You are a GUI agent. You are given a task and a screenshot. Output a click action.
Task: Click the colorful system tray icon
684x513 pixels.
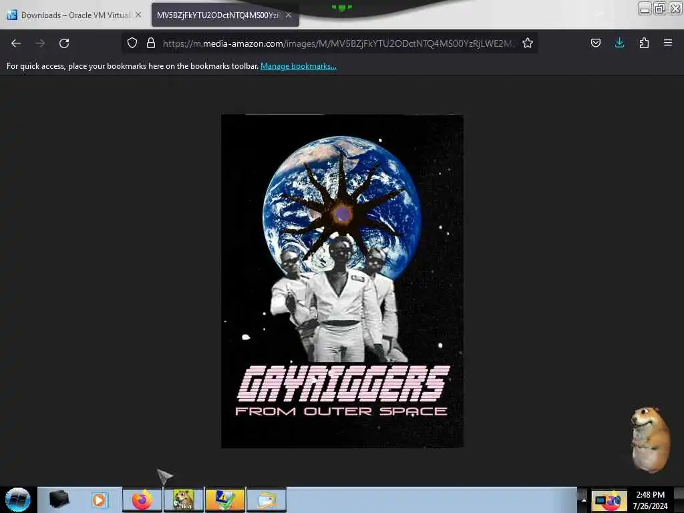click(609, 500)
